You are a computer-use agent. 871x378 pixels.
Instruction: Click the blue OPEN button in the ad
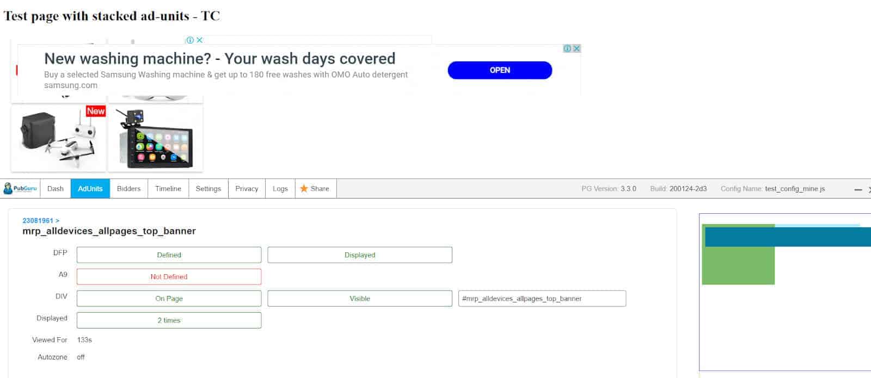[500, 70]
